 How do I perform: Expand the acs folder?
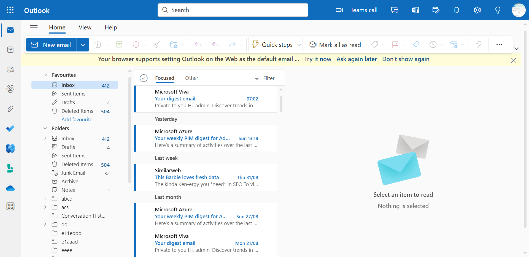coord(45,207)
